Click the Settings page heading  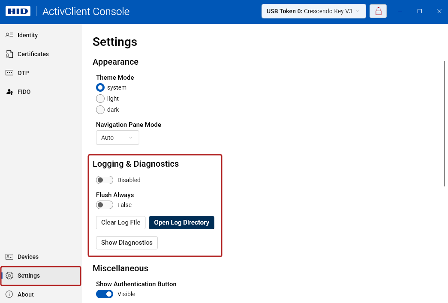point(115,42)
